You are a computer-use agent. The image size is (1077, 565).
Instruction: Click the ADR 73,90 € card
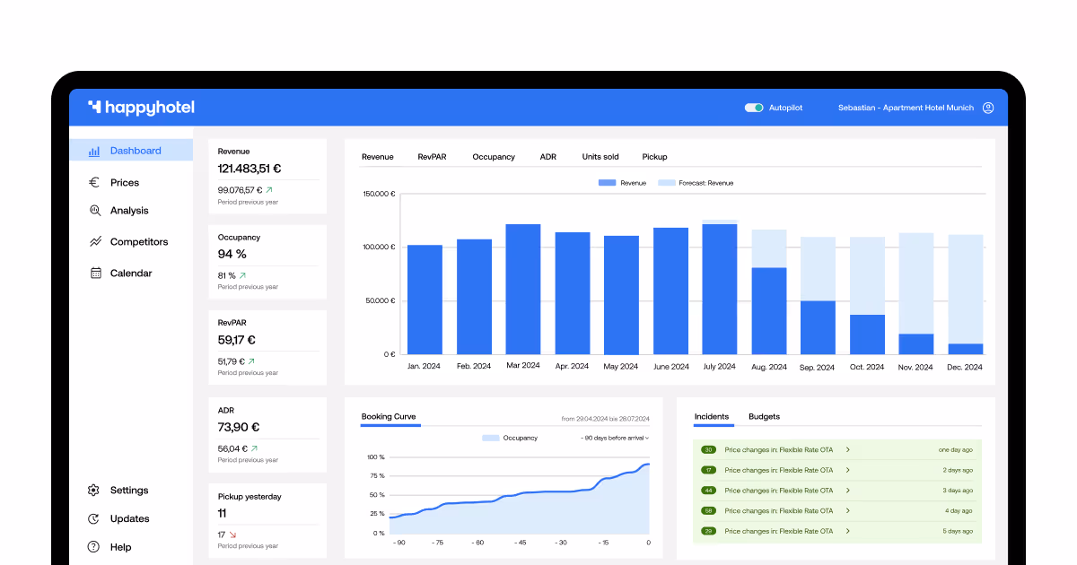point(267,435)
